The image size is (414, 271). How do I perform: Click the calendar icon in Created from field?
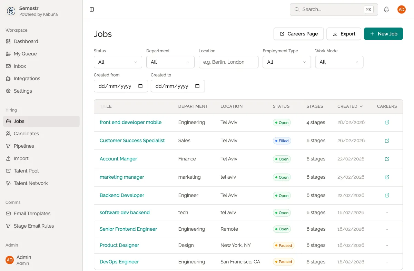[141, 86]
